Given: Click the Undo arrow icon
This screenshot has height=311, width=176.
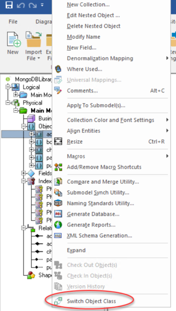Looking at the screenshot, I should (x=20, y=5).
